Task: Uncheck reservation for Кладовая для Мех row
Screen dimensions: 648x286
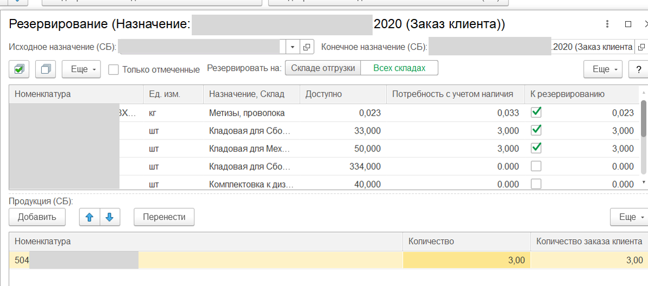Action: [536, 148]
